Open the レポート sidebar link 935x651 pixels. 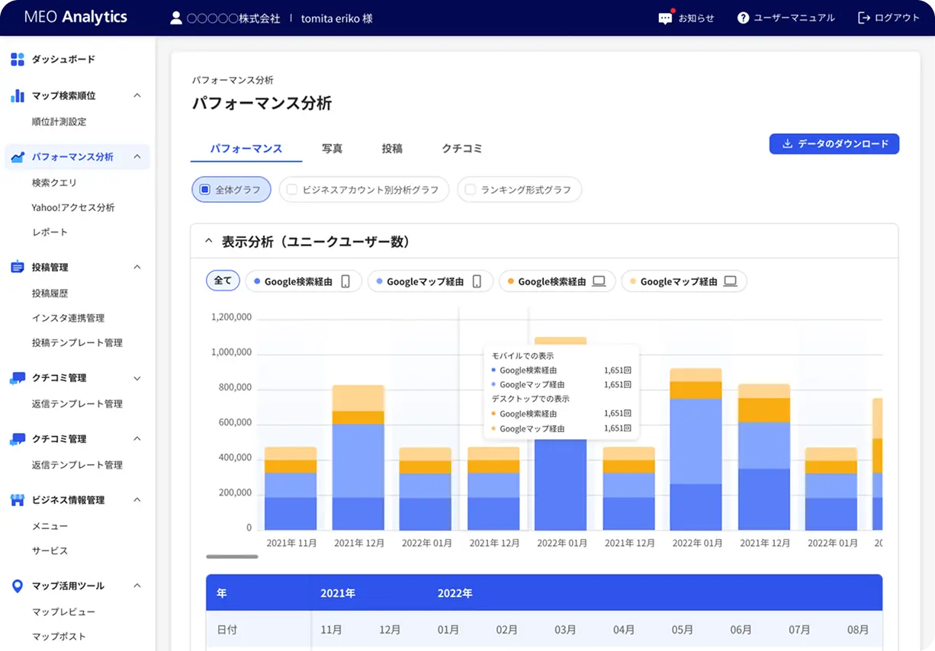[50, 232]
